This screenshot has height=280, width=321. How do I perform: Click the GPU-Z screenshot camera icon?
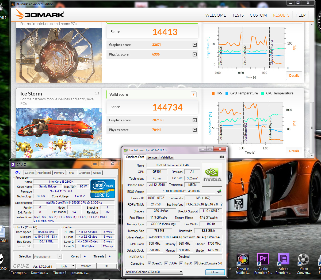point(222,157)
